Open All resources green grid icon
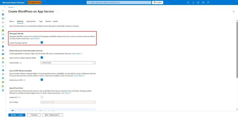Screen dimensions: 238x119 pos(3,30)
